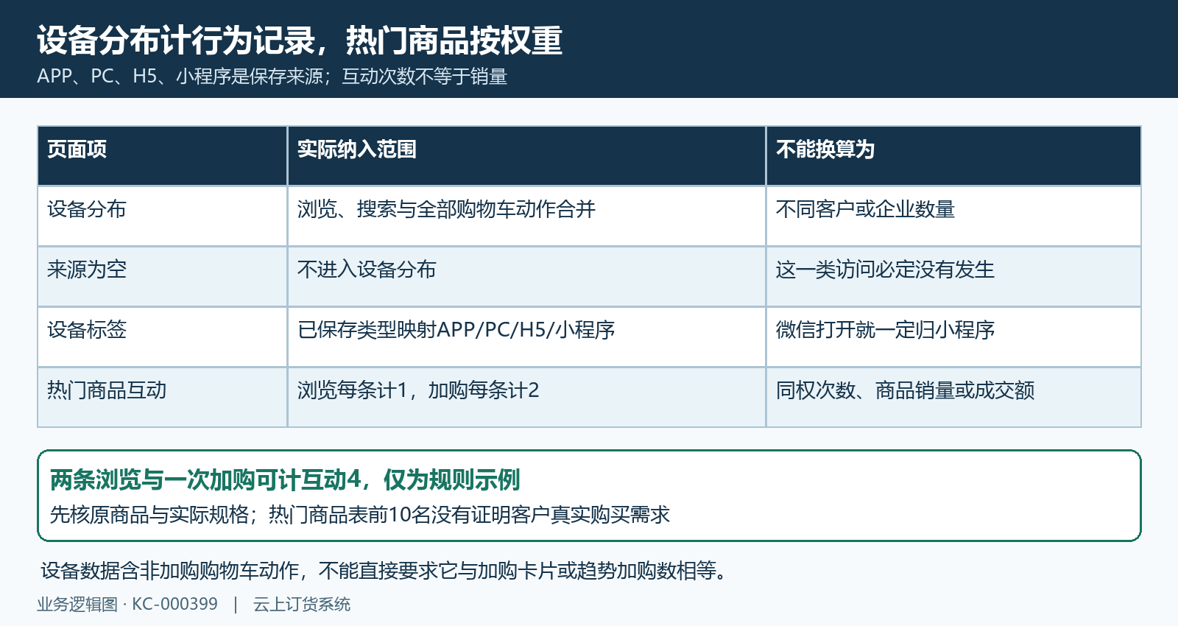
Task: Select the 设备分布 row label cell
Action: (162, 216)
